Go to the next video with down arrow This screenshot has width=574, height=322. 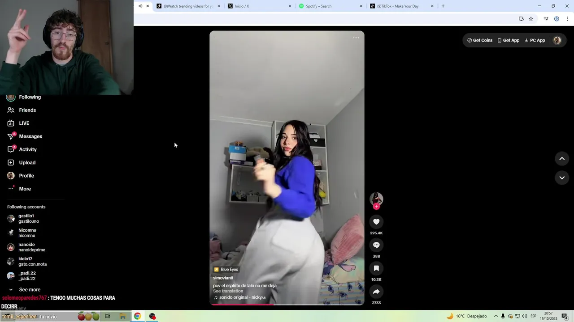pos(562,178)
